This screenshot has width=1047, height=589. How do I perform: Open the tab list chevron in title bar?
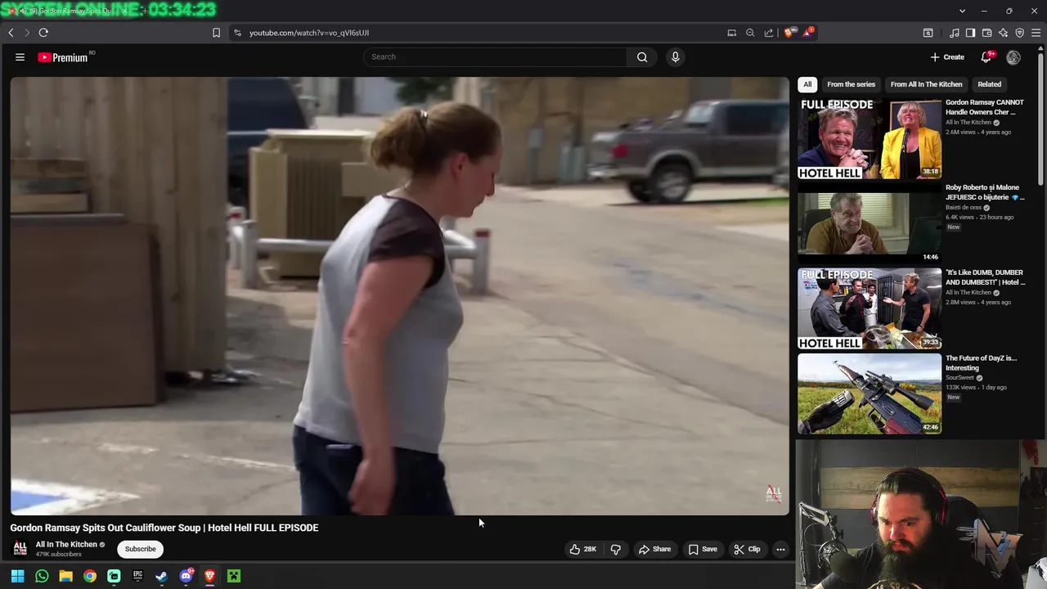[x=962, y=11]
